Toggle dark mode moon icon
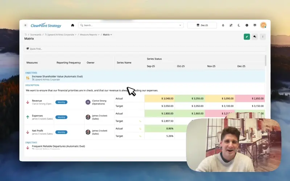 pos(239,25)
